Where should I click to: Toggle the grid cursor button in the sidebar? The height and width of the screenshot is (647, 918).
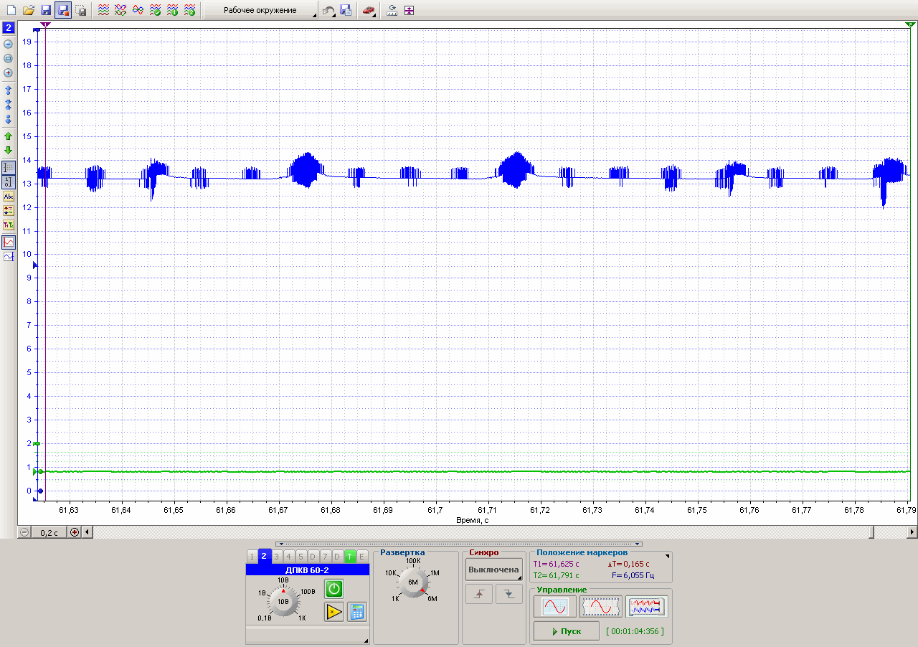(x=9, y=167)
